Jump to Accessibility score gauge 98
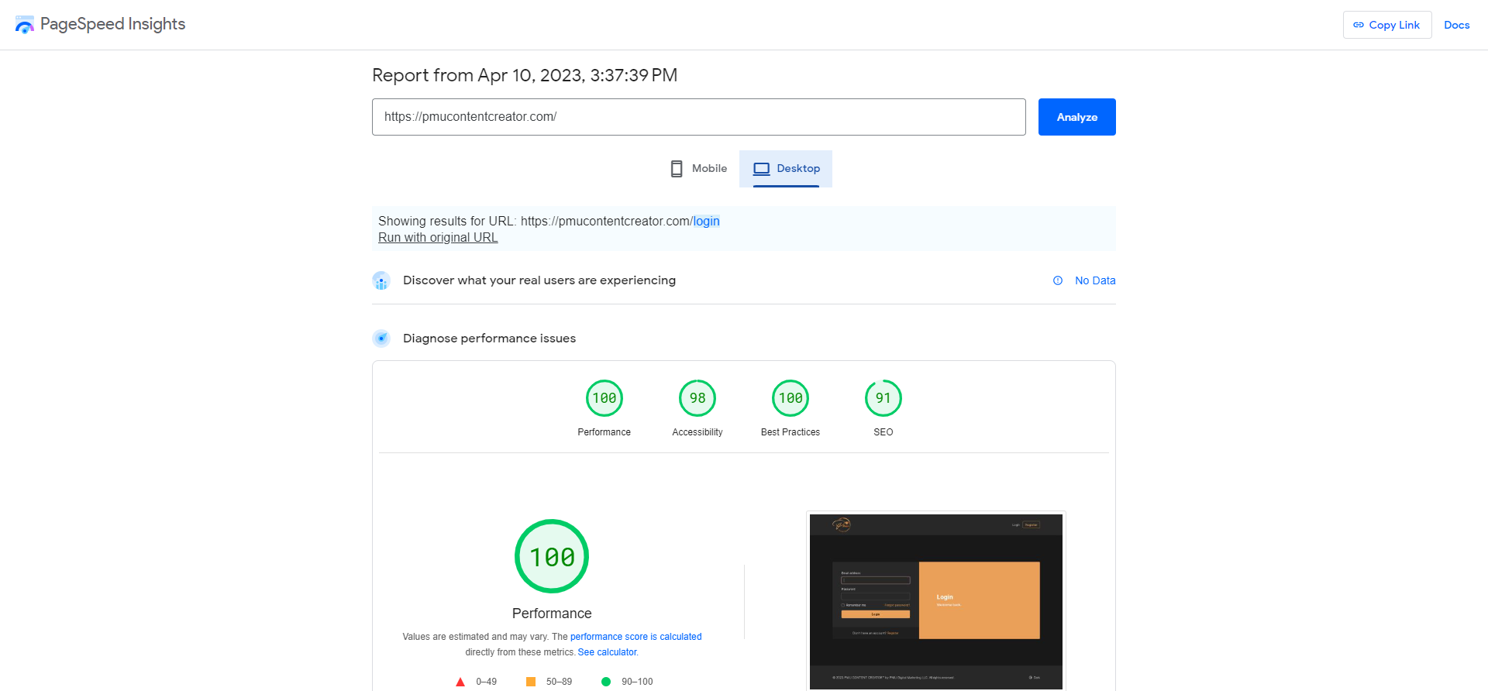 (697, 398)
